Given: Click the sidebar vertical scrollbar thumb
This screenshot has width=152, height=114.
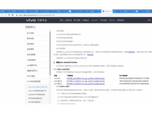Looking at the screenshot, I should [50, 54].
